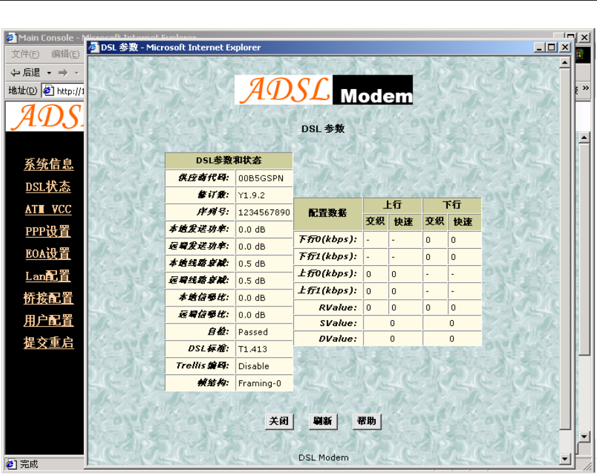Click the ADSL Modem logo banner
The width and height of the screenshot is (597, 474).
tap(323, 90)
